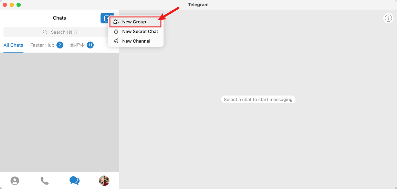Focus the Search chats field
Viewport: 397px width, 189px height.
[x=60, y=32]
